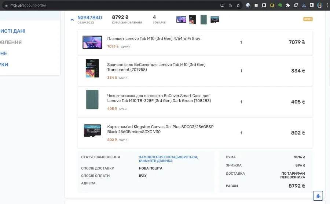Open the protective glass thumbnail in header
Image resolution: width=330 pixels, height=204 pixels.
[192, 19]
